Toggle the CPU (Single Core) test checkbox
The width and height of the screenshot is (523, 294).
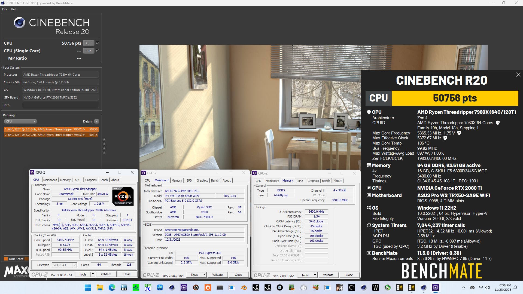[98, 50]
